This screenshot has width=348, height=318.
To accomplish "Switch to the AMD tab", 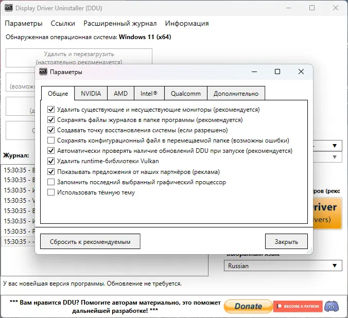I will (x=120, y=94).
